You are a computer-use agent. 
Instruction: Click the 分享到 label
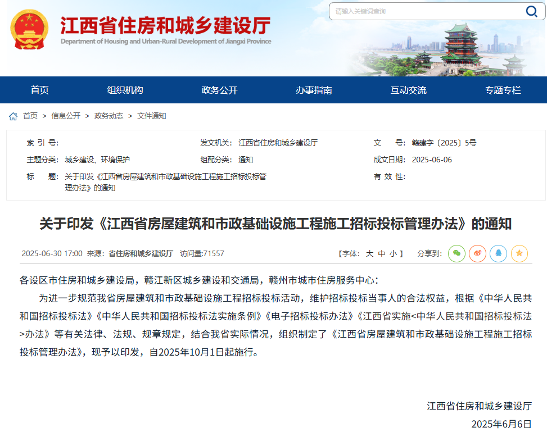pos(430,253)
